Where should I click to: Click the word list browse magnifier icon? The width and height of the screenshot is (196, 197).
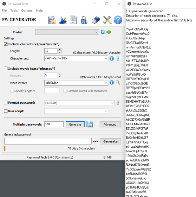118,83
